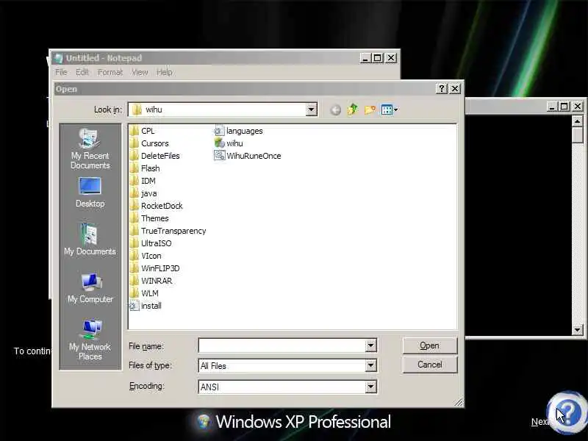This screenshot has height=441, width=588.
Task: Expand the Files of type dropdown
Action: [x=370, y=365]
